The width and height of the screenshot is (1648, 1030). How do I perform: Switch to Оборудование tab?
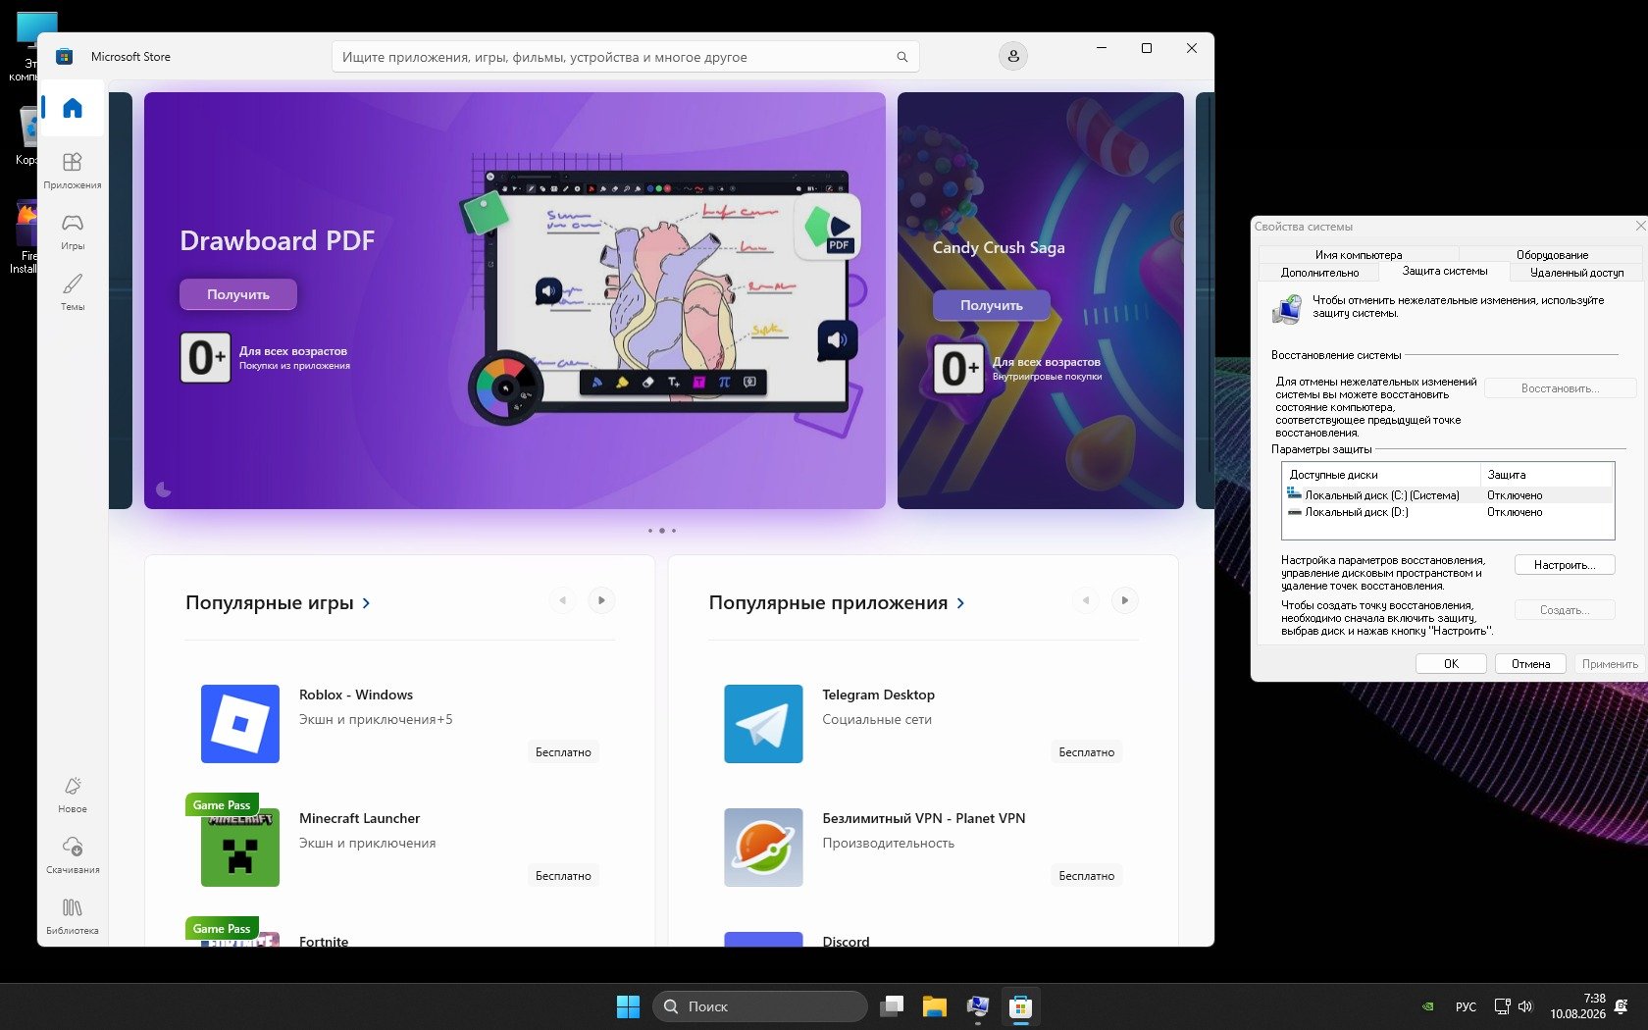[x=1552, y=255]
